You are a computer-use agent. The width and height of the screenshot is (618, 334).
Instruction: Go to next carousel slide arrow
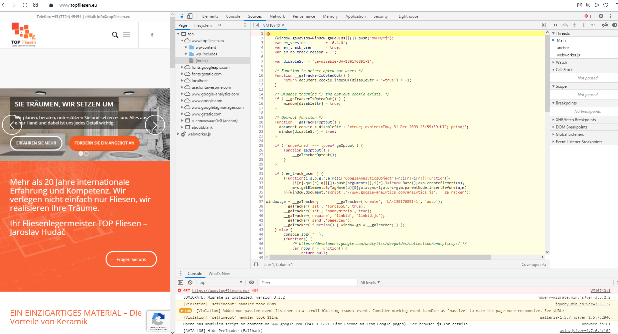(x=155, y=125)
